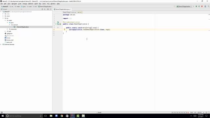
Task: Click the red Stop button
Action: point(202,7)
